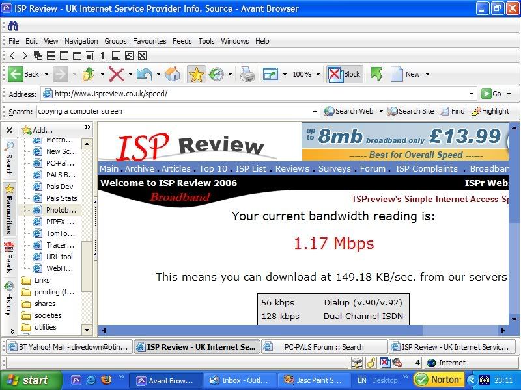This screenshot has width=521, height=390.
Task: Add a favourite with the Add... button
Action: (x=37, y=130)
